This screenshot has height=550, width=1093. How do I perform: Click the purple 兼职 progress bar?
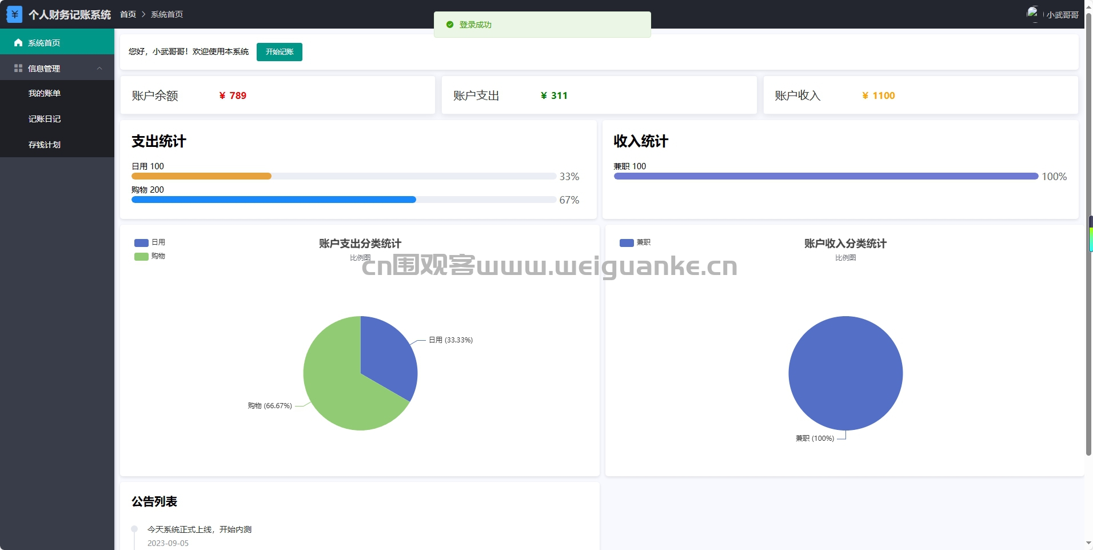click(x=826, y=176)
